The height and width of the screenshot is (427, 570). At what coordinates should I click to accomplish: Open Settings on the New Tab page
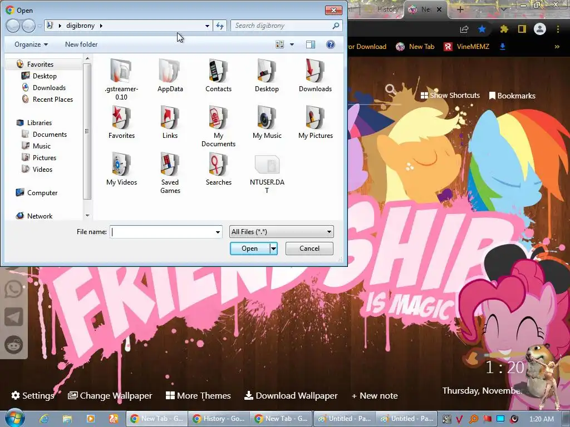coord(32,395)
